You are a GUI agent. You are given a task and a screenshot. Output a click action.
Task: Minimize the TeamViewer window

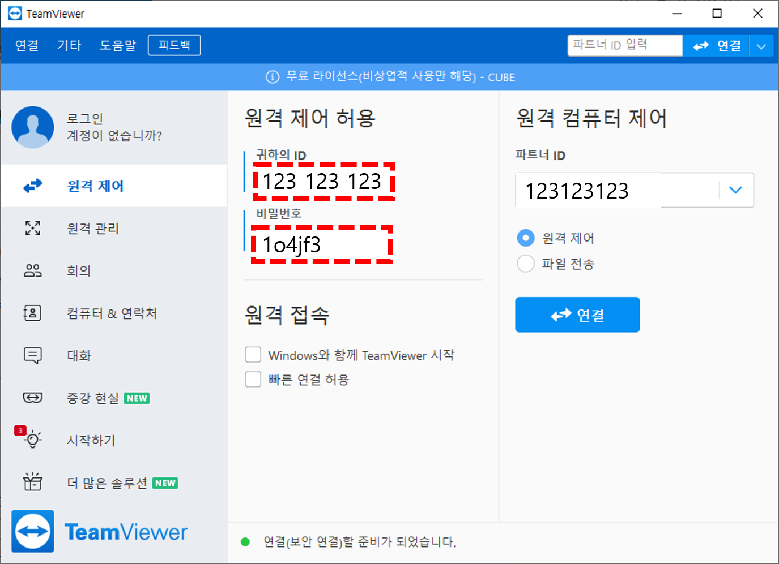click(677, 14)
